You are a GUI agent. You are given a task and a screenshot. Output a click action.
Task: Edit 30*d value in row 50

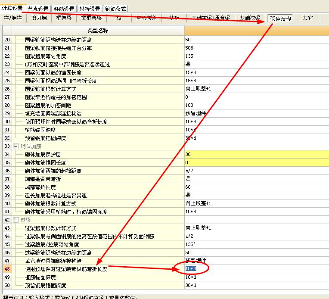[x=257, y=285]
